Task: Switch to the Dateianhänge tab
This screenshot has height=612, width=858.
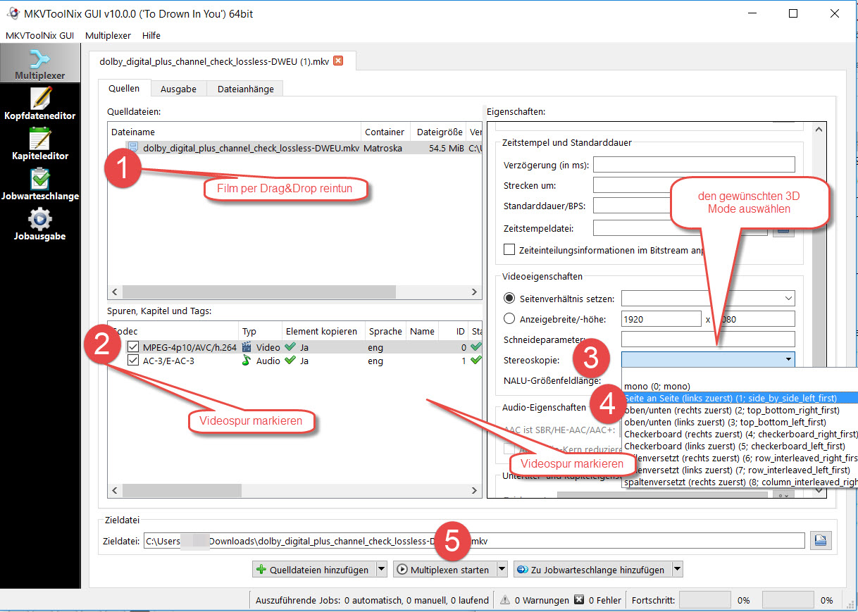Action: 245,89
